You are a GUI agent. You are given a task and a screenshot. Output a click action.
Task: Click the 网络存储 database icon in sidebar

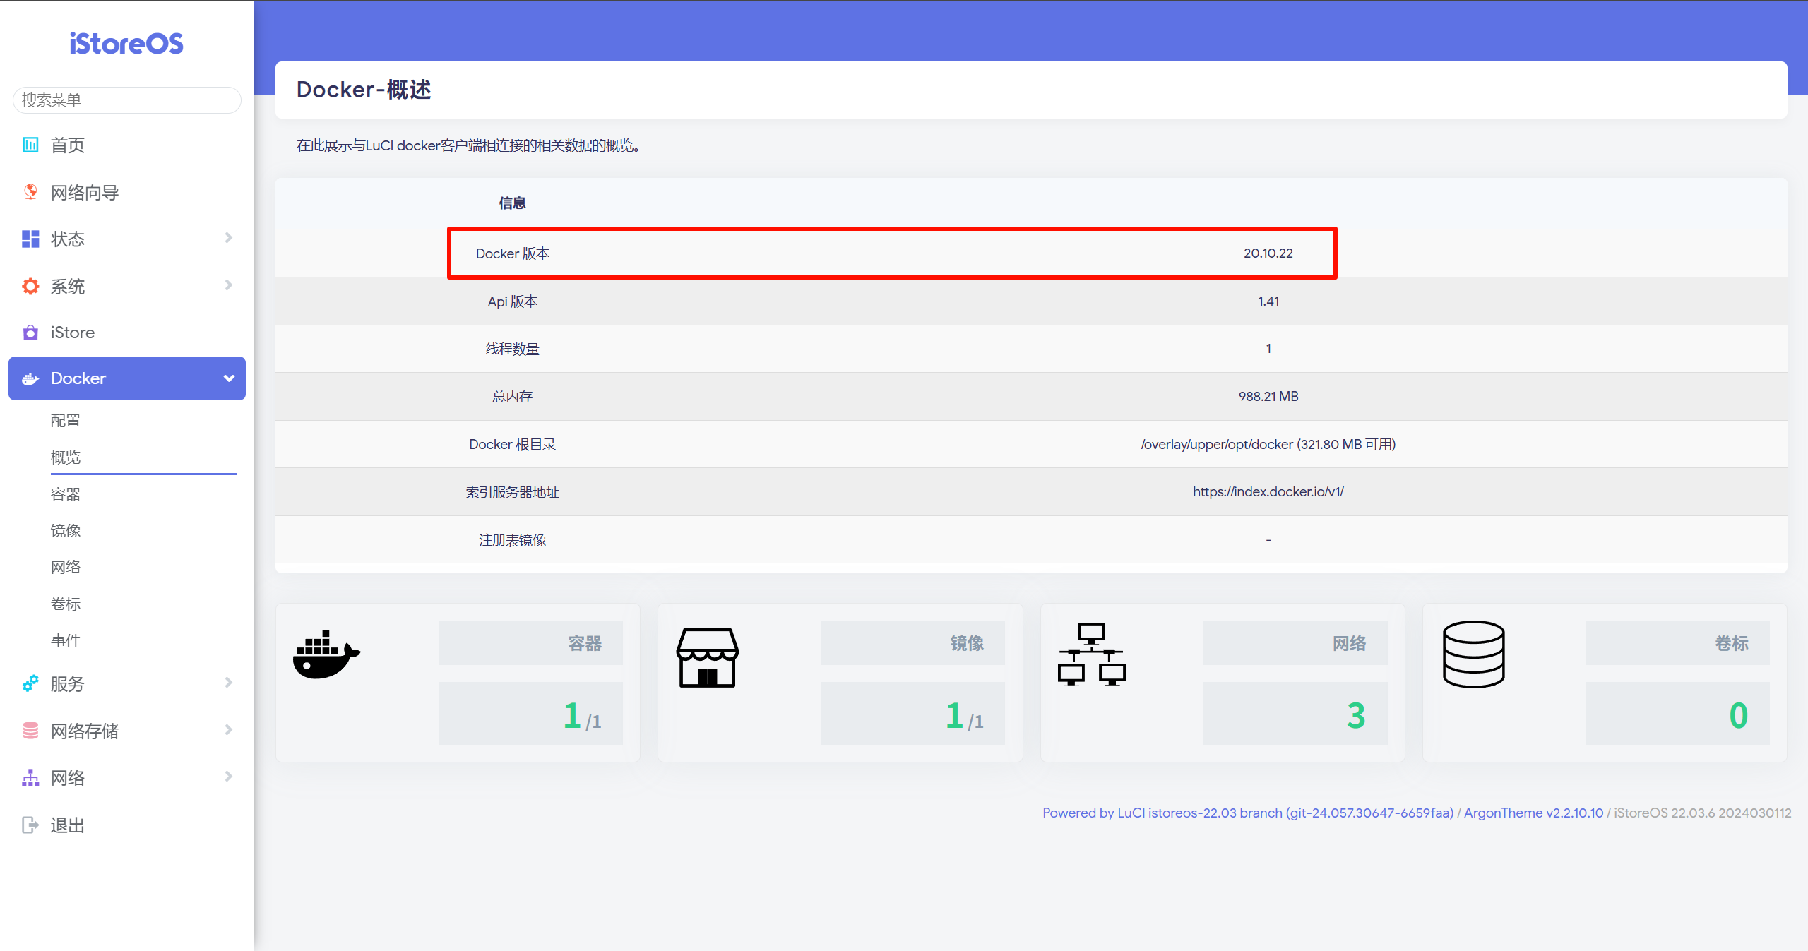coord(30,731)
